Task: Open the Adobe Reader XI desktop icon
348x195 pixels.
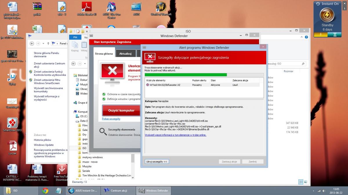Action: click(86, 9)
